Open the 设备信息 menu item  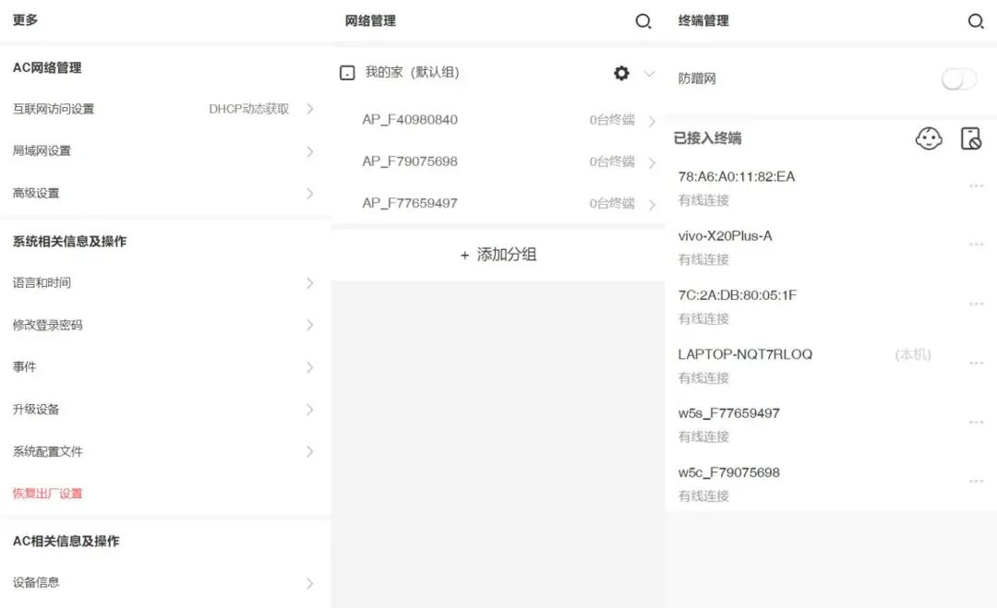tap(164, 582)
